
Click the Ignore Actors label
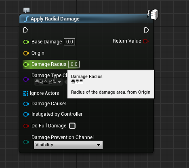44,93
